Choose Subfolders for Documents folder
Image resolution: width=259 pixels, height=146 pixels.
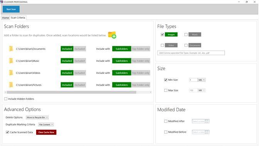tap(121, 49)
